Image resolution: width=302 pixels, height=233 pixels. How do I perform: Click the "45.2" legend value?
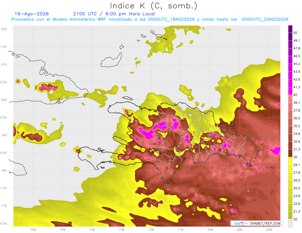tap(297, 64)
